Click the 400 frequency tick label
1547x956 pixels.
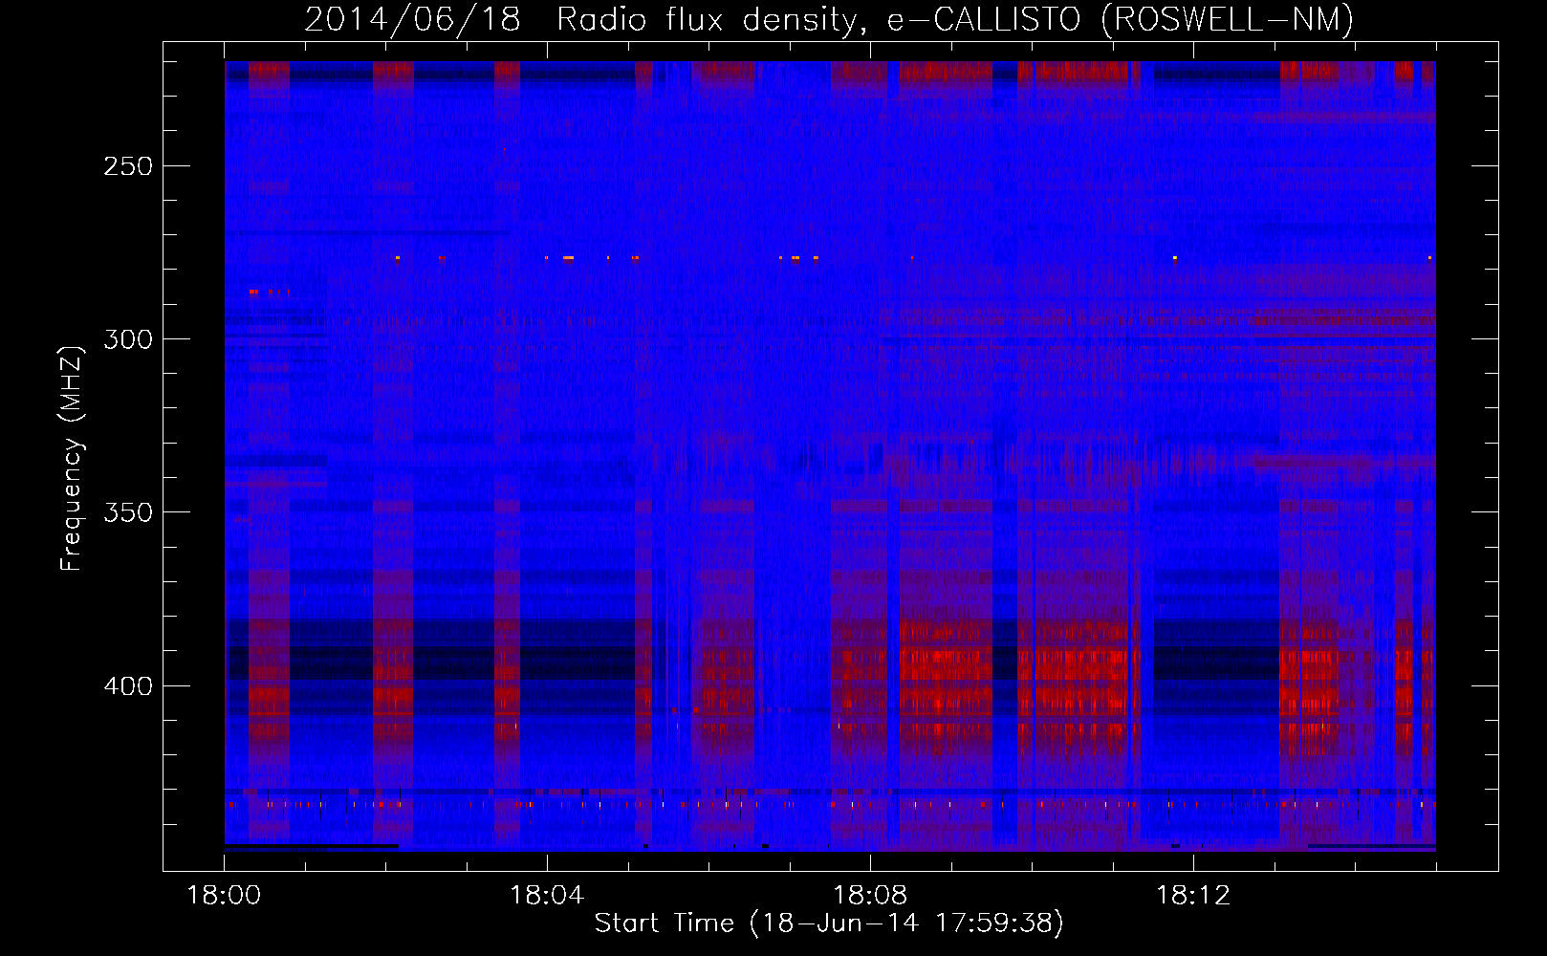(x=128, y=686)
